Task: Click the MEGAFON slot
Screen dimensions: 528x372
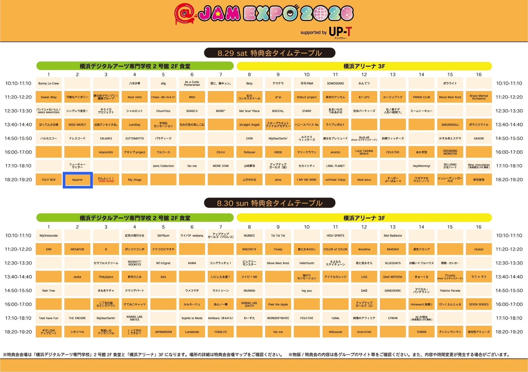Action: pyautogui.click(x=77, y=249)
